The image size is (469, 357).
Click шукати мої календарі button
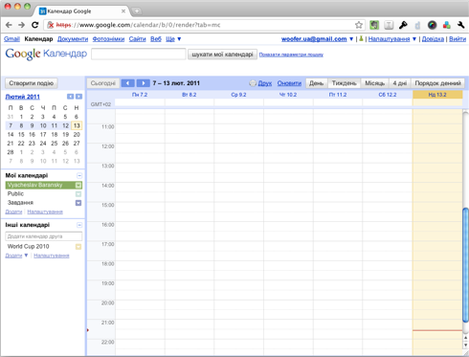222,55
